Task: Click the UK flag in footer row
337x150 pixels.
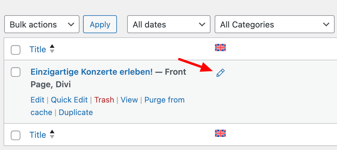Action: click(220, 133)
